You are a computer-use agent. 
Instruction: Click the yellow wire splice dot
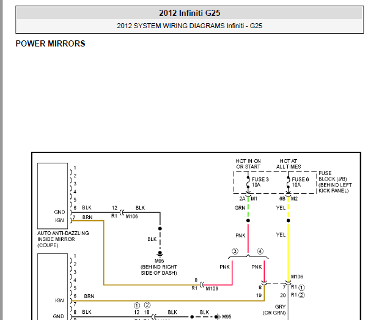288,220
